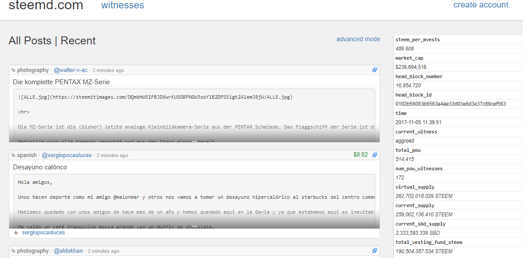Image resolution: width=523 pixels, height=258 pixels.
Task: Select current_supply label
Action: pos(415,206)
